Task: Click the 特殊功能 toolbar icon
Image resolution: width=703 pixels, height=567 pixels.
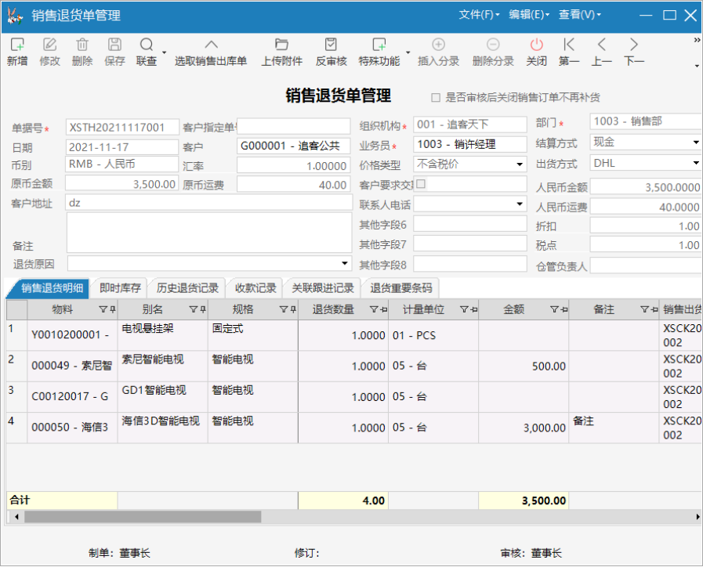Action: click(379, 45)
